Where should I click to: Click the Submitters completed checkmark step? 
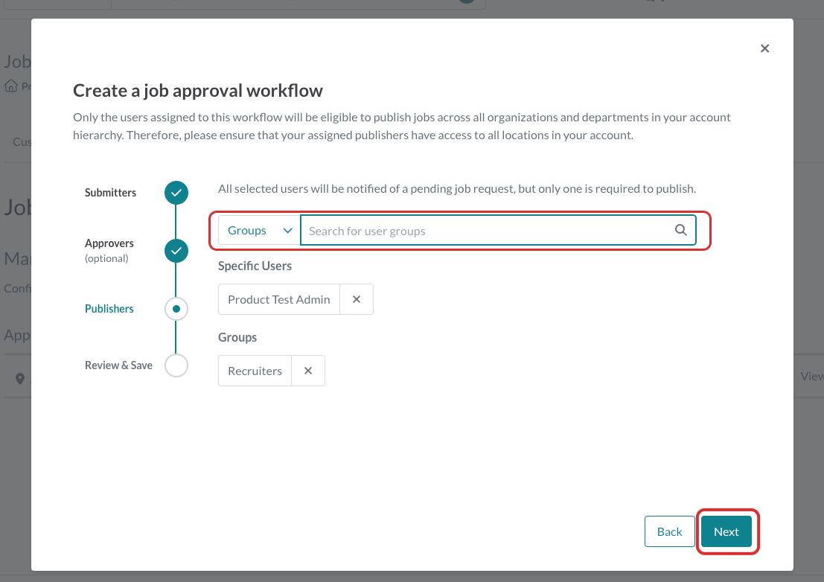176,193
